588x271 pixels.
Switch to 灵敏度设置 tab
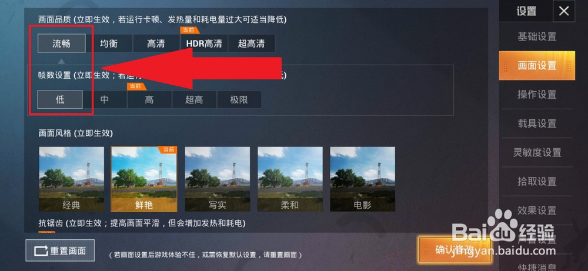click(x=537, y=152)
